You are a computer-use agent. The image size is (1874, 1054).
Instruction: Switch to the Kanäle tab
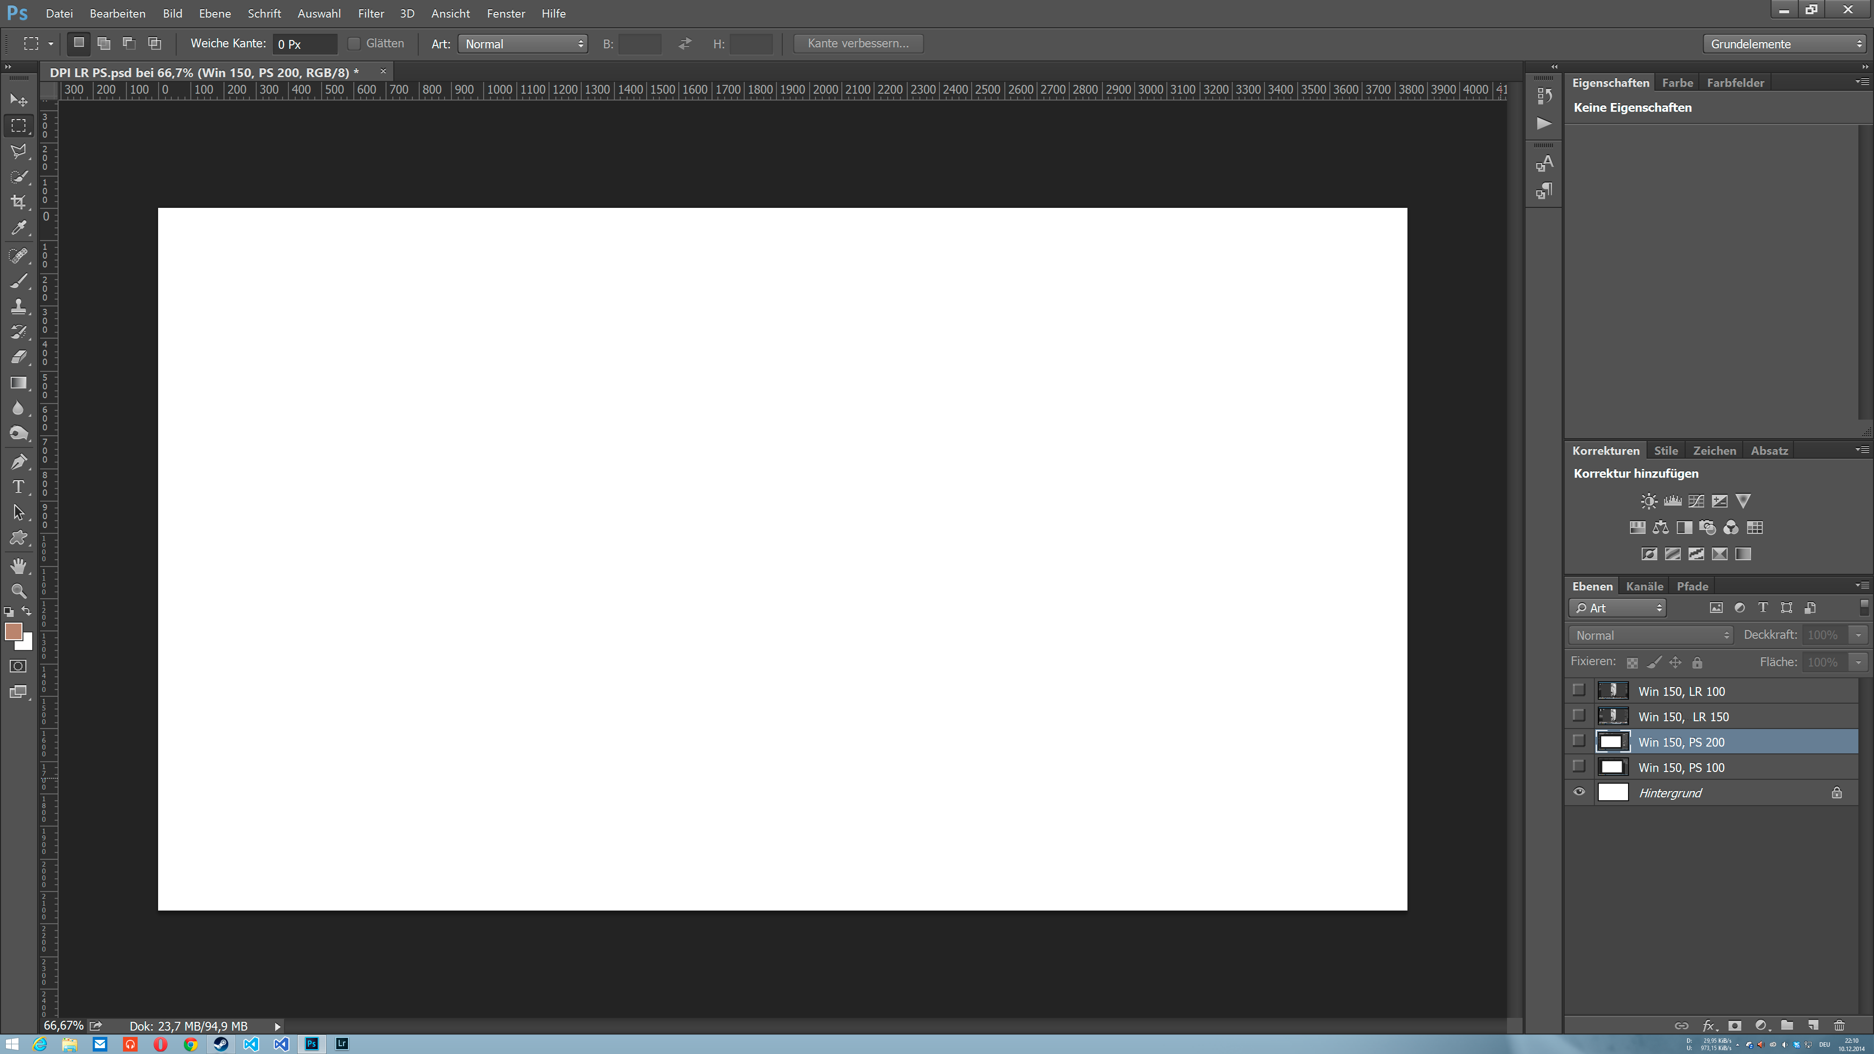click(1644, 586)
